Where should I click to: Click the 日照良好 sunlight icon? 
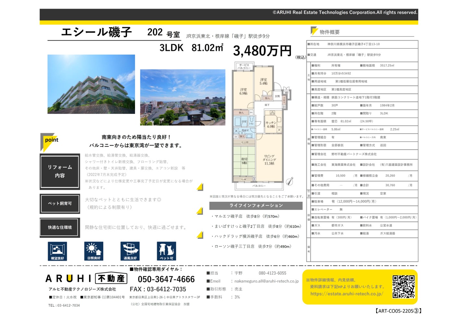[x=94, y=251]
